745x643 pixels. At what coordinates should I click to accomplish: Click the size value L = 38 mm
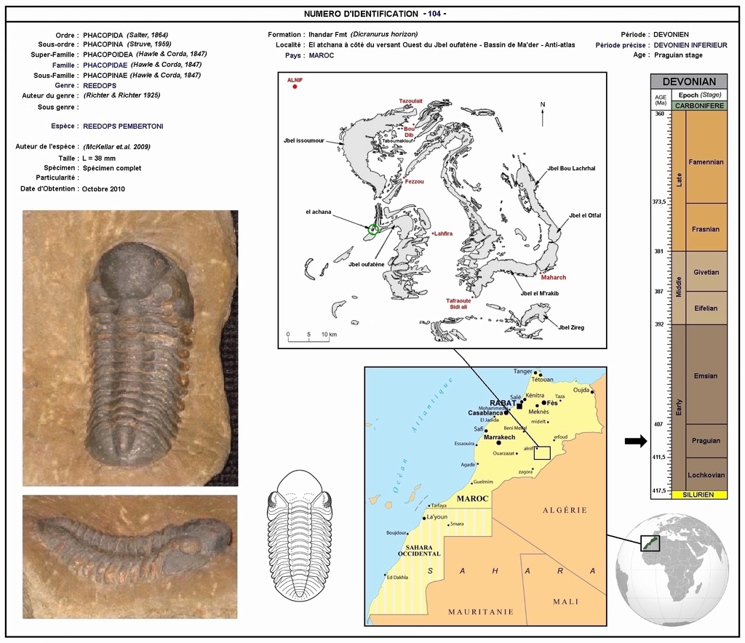[99, 159]
